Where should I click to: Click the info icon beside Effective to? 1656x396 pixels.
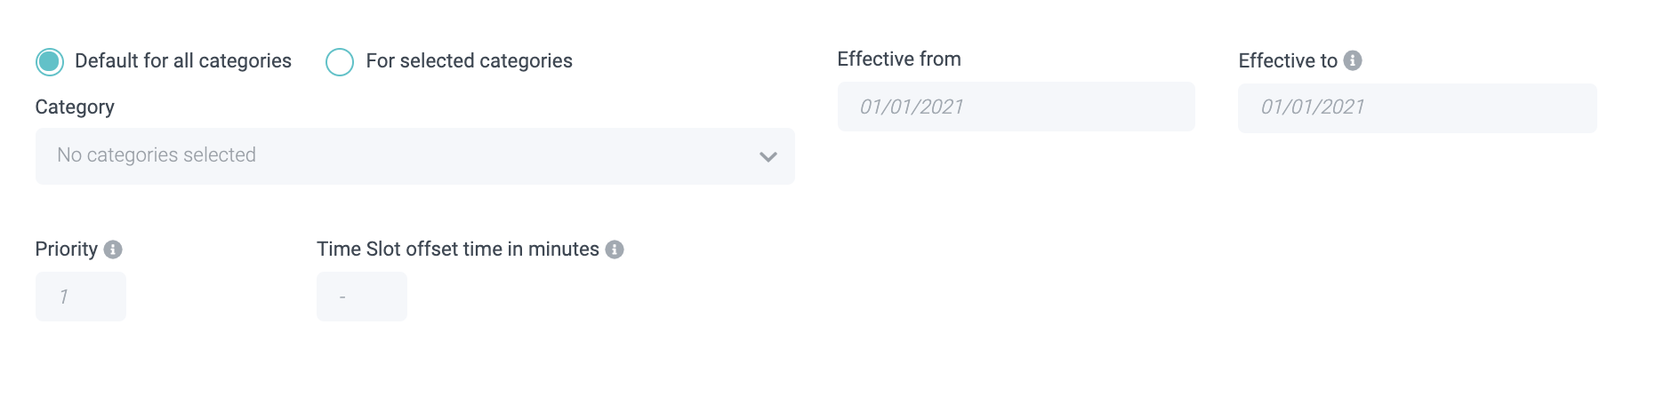(1353, 60)
